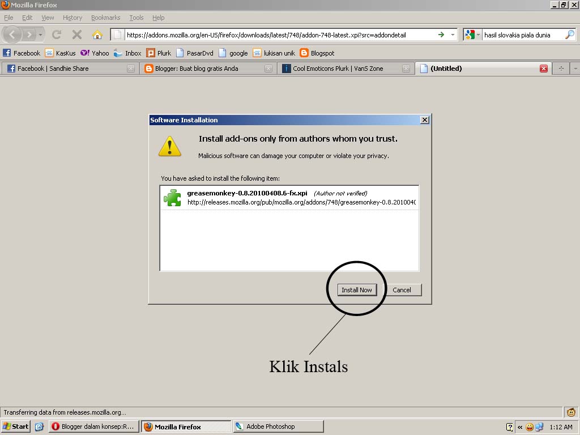The image size is (580, 435).
Task: Click the network computers tray icon
Action: tap(539, 427)
